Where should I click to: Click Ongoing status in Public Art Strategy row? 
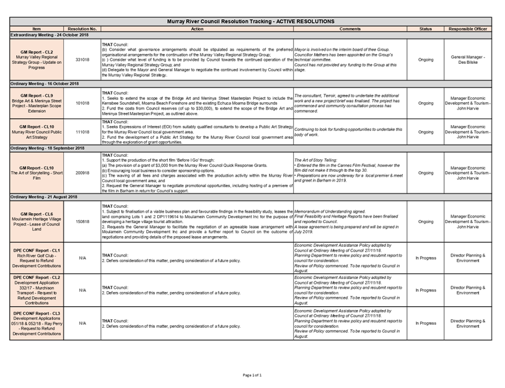pyautogui.click(x=426, y=132)
